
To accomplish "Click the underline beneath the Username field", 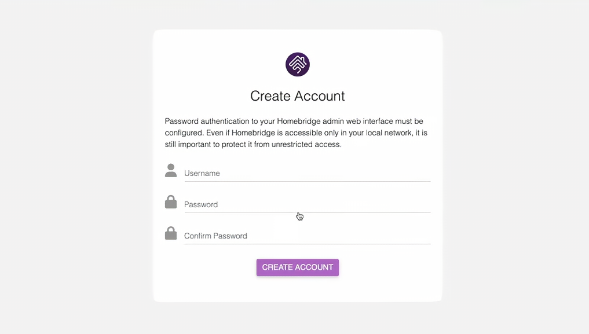I will (x=307, y=181).
